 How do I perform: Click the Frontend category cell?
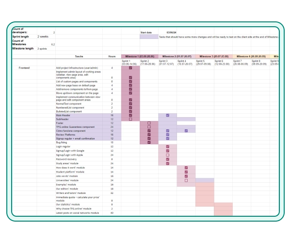pos(25,69)
